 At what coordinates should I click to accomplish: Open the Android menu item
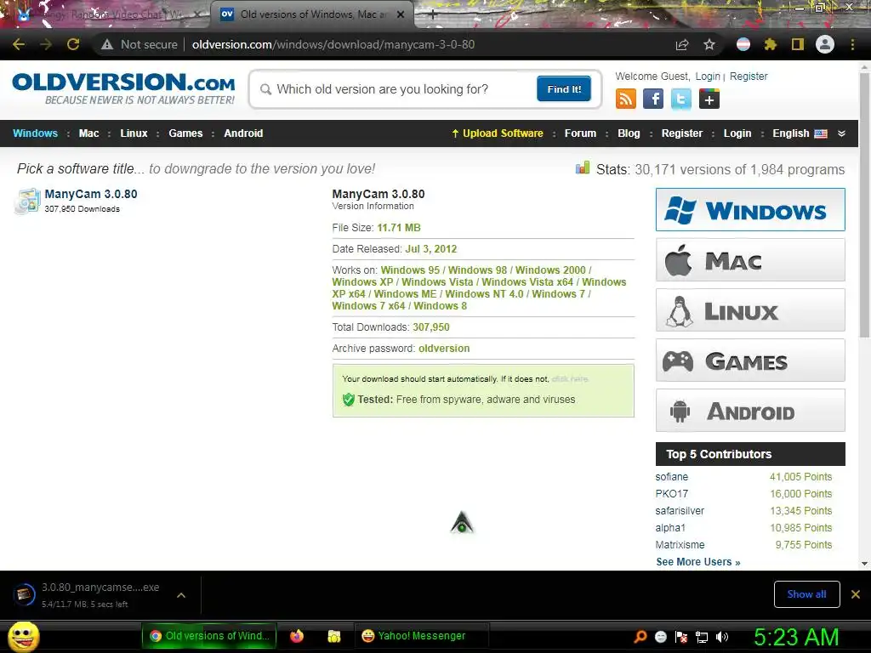pyautogui.click(x=243, y=133)
